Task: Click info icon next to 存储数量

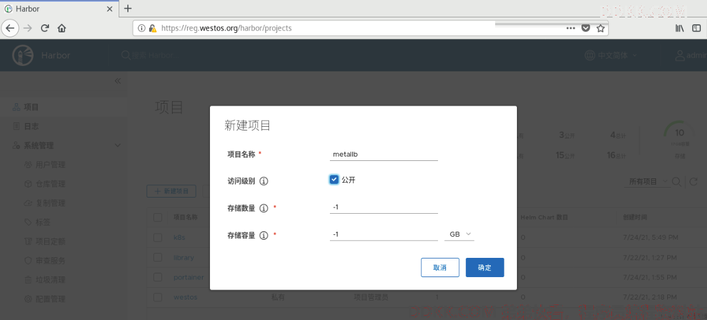Action: point(264,208)
